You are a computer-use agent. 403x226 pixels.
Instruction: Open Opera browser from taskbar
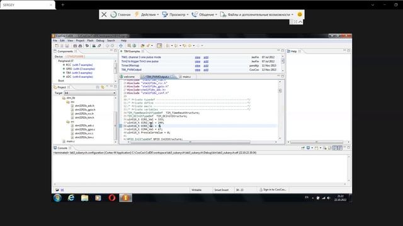pyautogui.click(x=112, y=198)
